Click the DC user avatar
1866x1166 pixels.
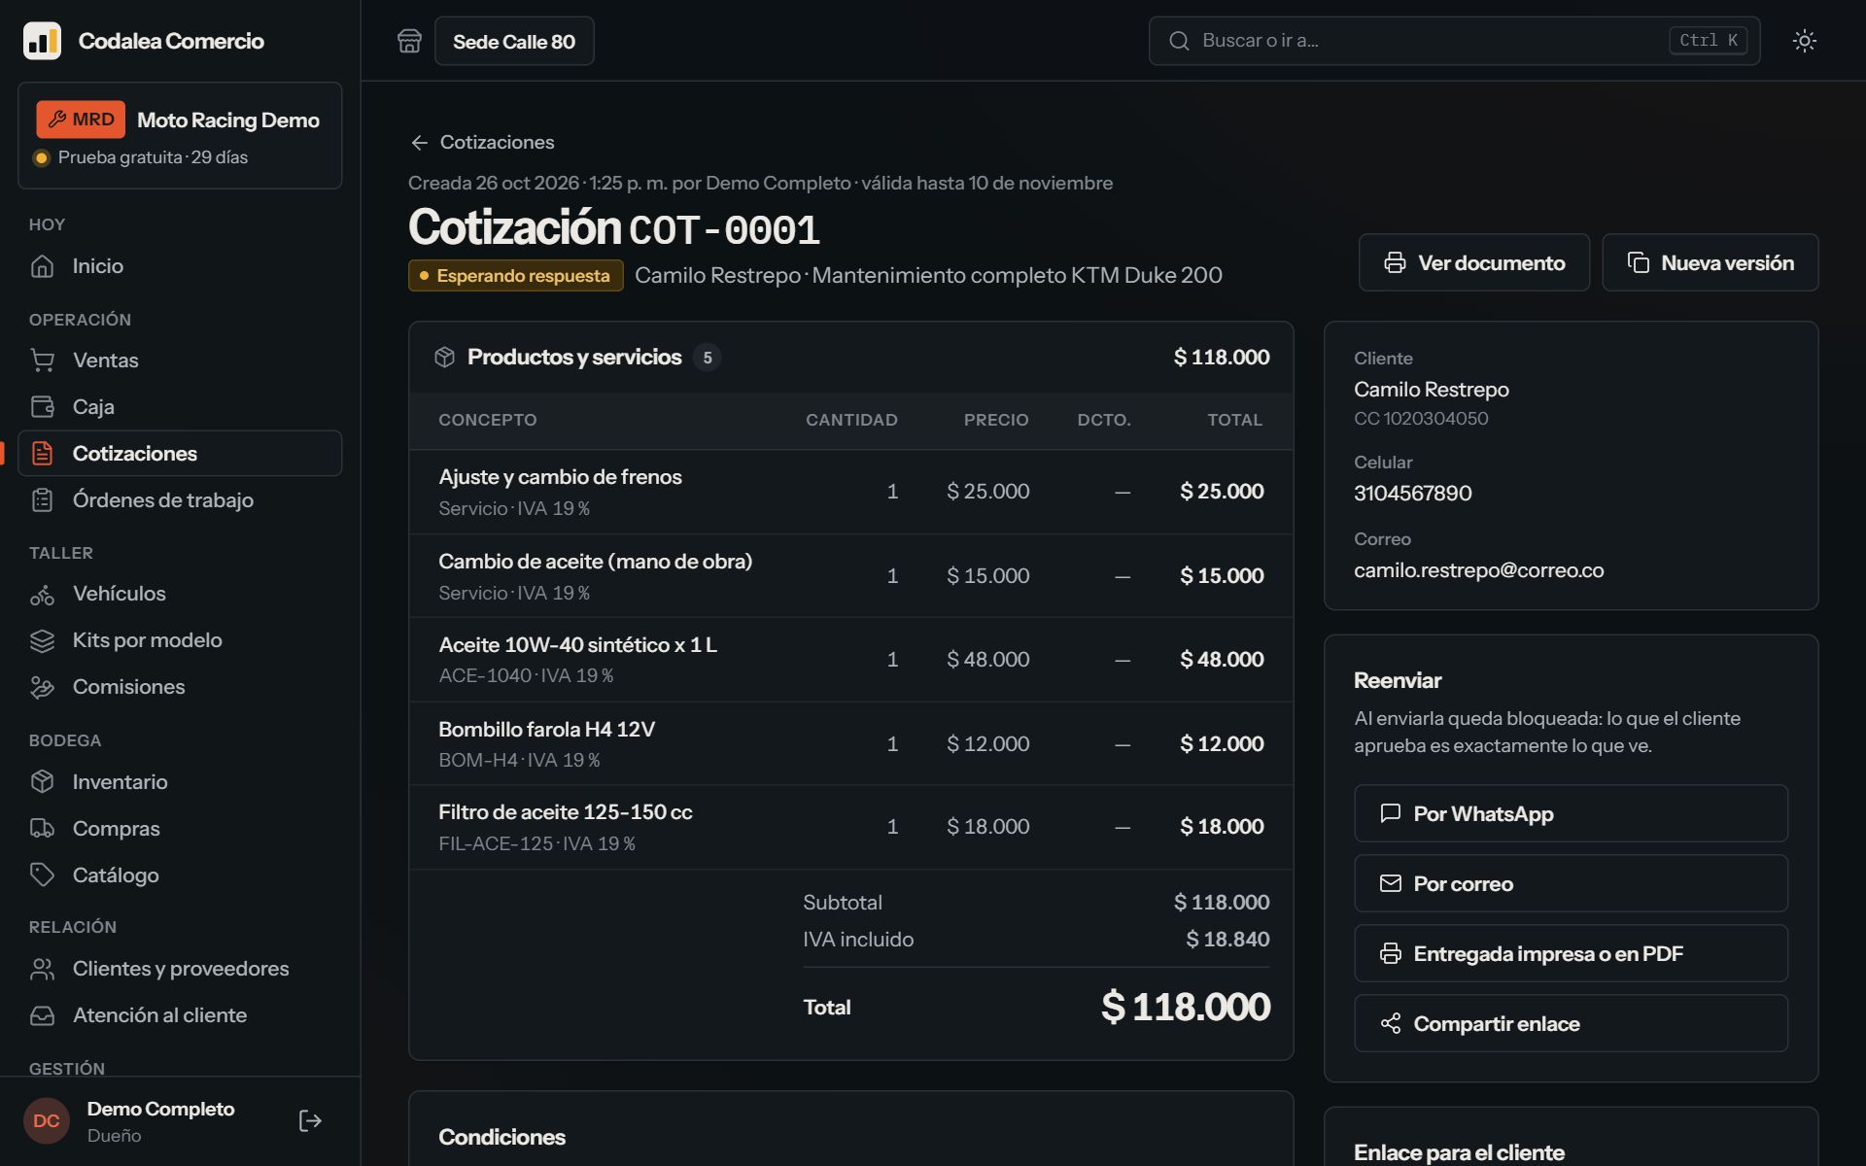(x=47, y=1121)
